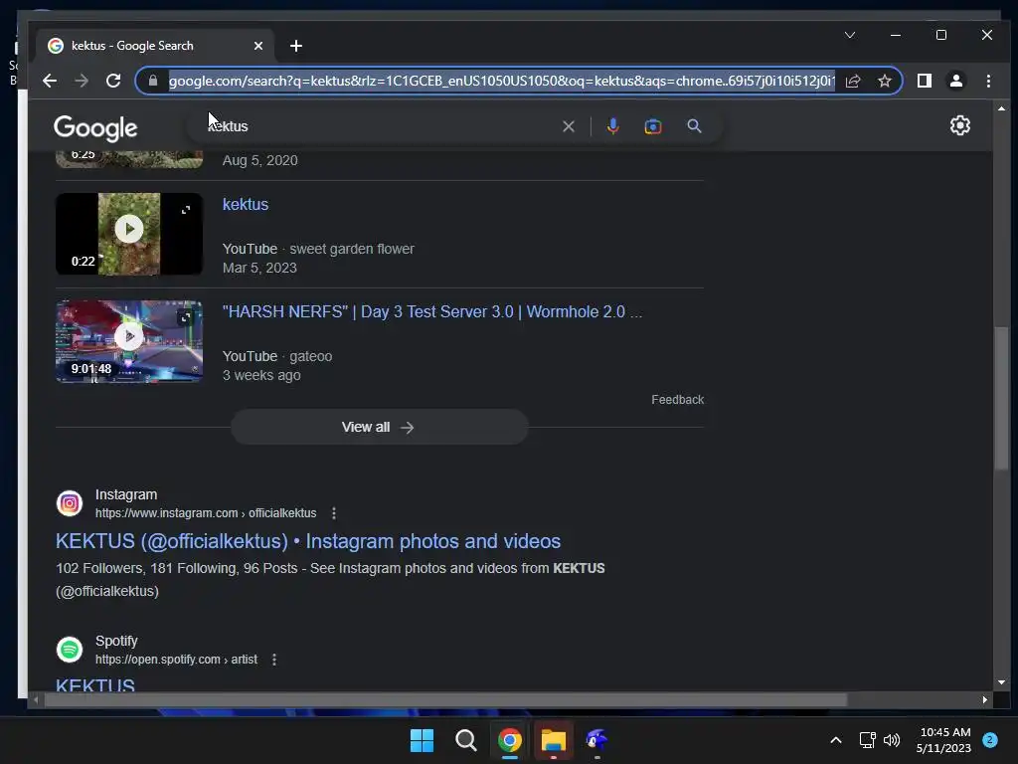Image resolution: width=1018 pixels, height=764 pixels.
Task: Click Chrome in the taskbar
Action: 510,740
